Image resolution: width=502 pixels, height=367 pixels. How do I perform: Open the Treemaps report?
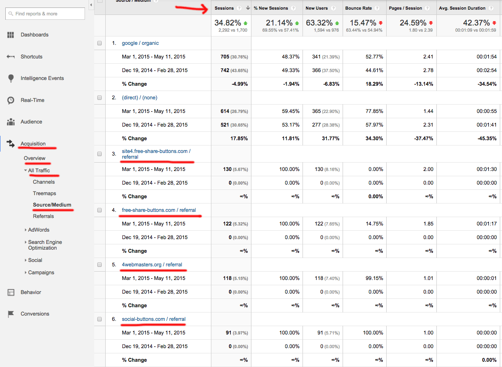point(44,193)
